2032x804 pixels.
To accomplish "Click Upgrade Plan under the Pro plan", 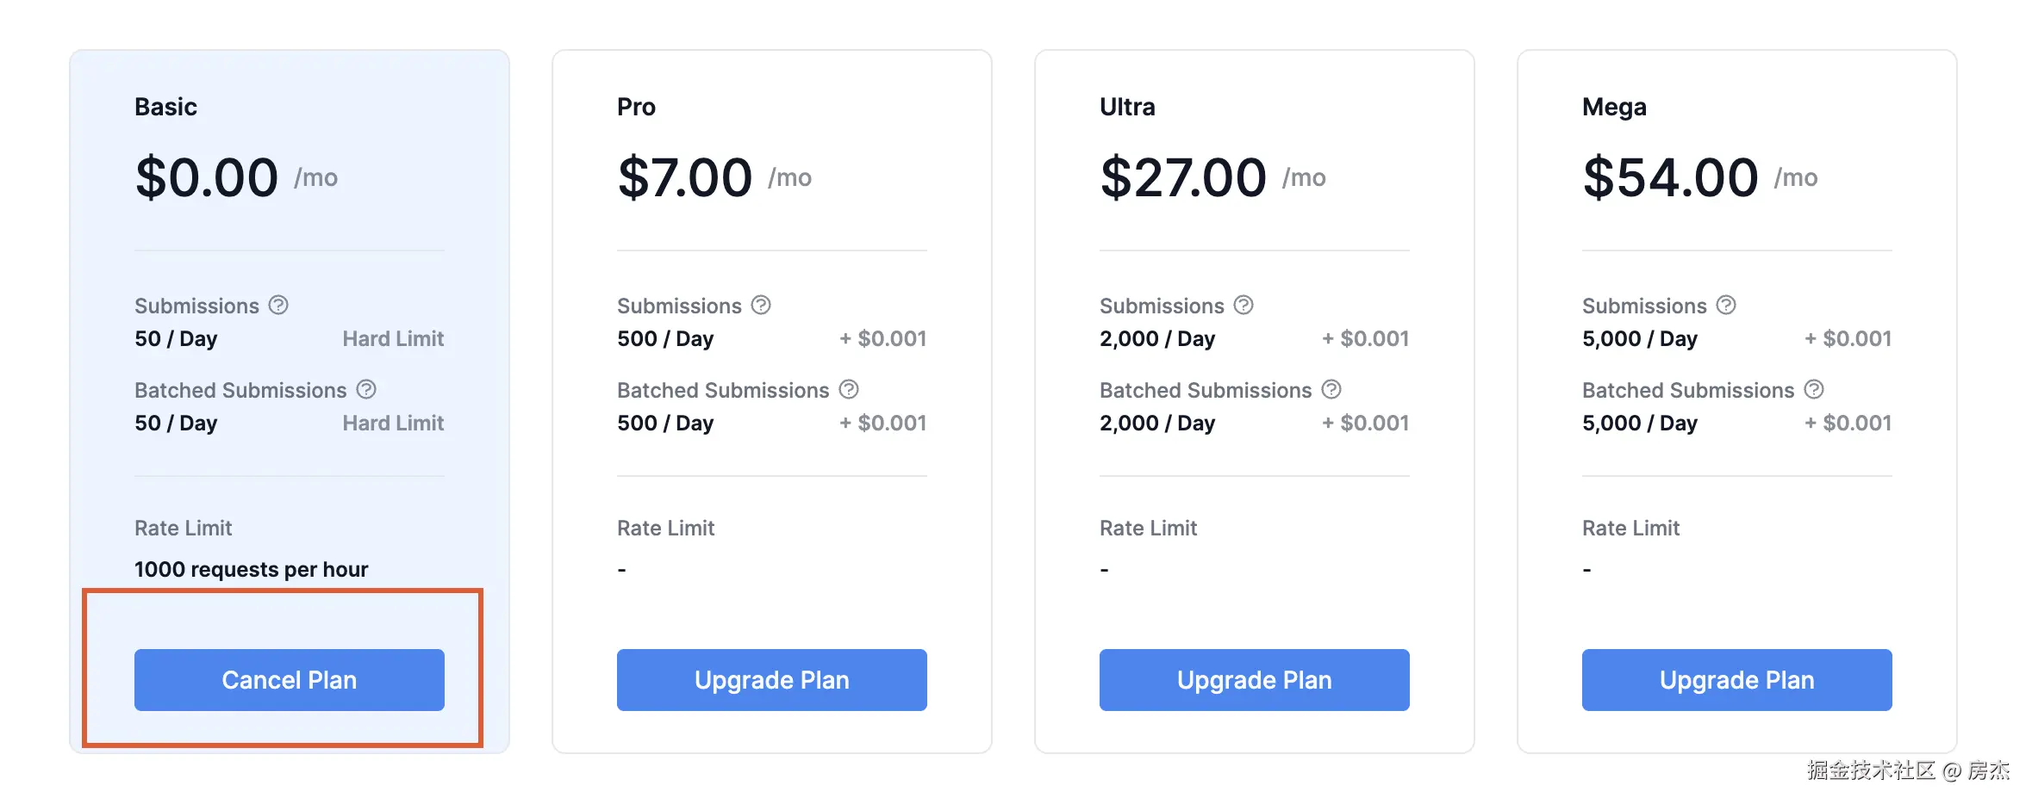I will [771, 679].
